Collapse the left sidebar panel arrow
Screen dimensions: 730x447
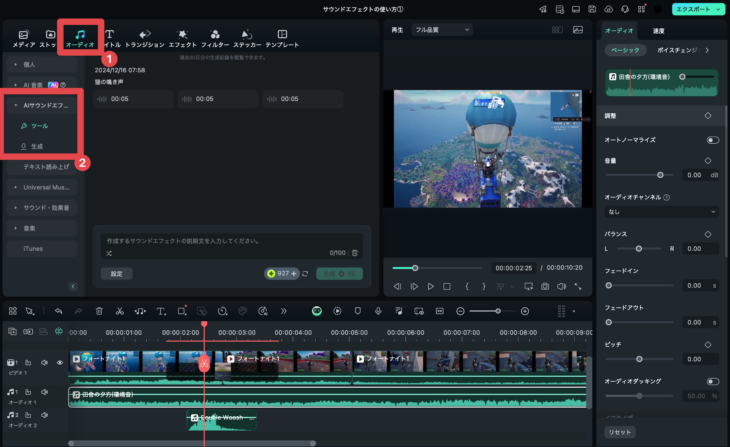click(73, 286)
